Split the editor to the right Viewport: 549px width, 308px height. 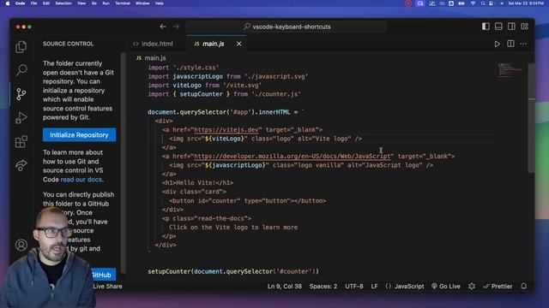pos(510,44)
